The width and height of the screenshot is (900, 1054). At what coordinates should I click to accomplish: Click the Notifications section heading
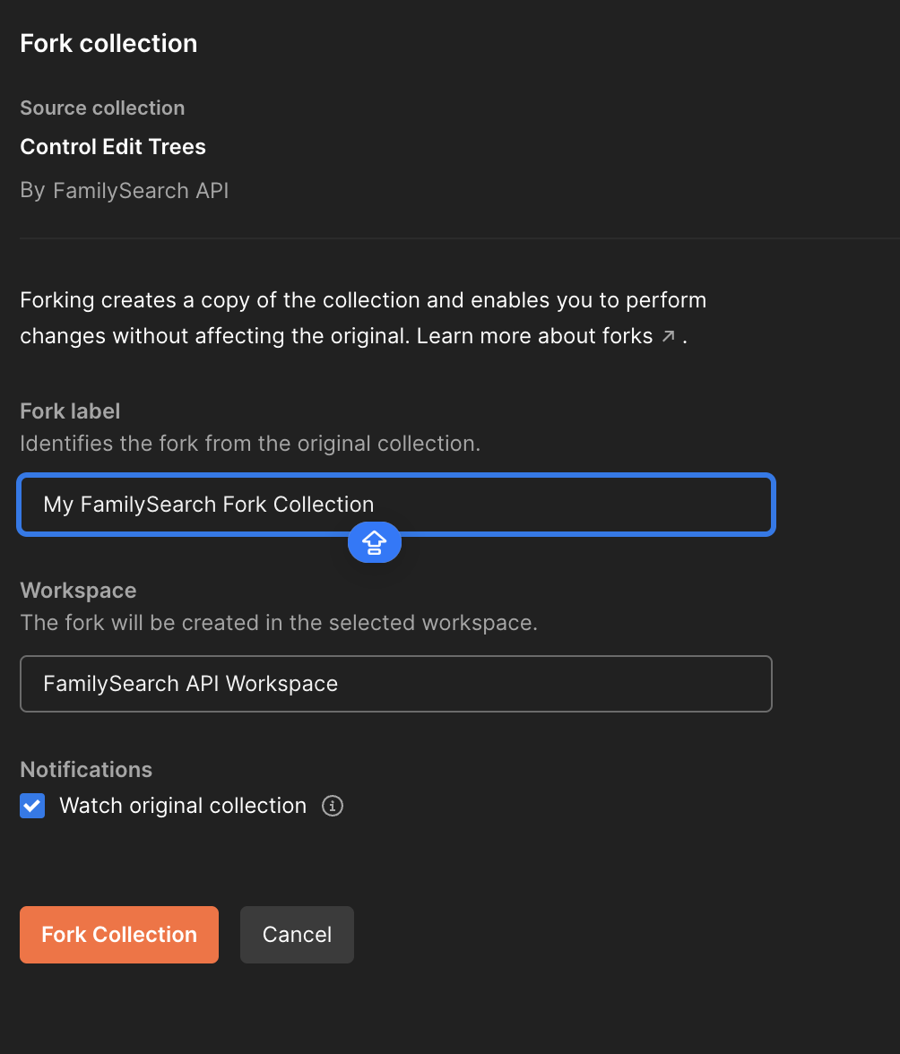[85, 769]
